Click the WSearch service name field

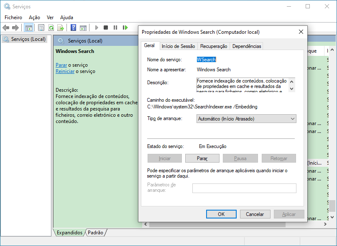(x=206, y=60)
